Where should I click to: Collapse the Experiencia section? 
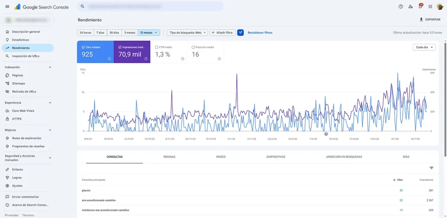[50, 103]
